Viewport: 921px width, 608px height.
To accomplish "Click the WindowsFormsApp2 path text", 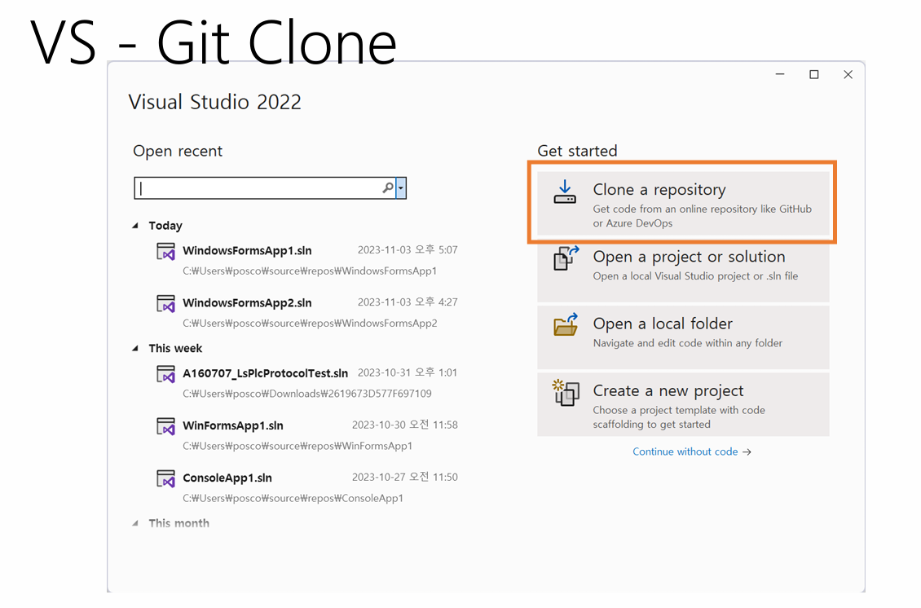I will coord(310,323).
